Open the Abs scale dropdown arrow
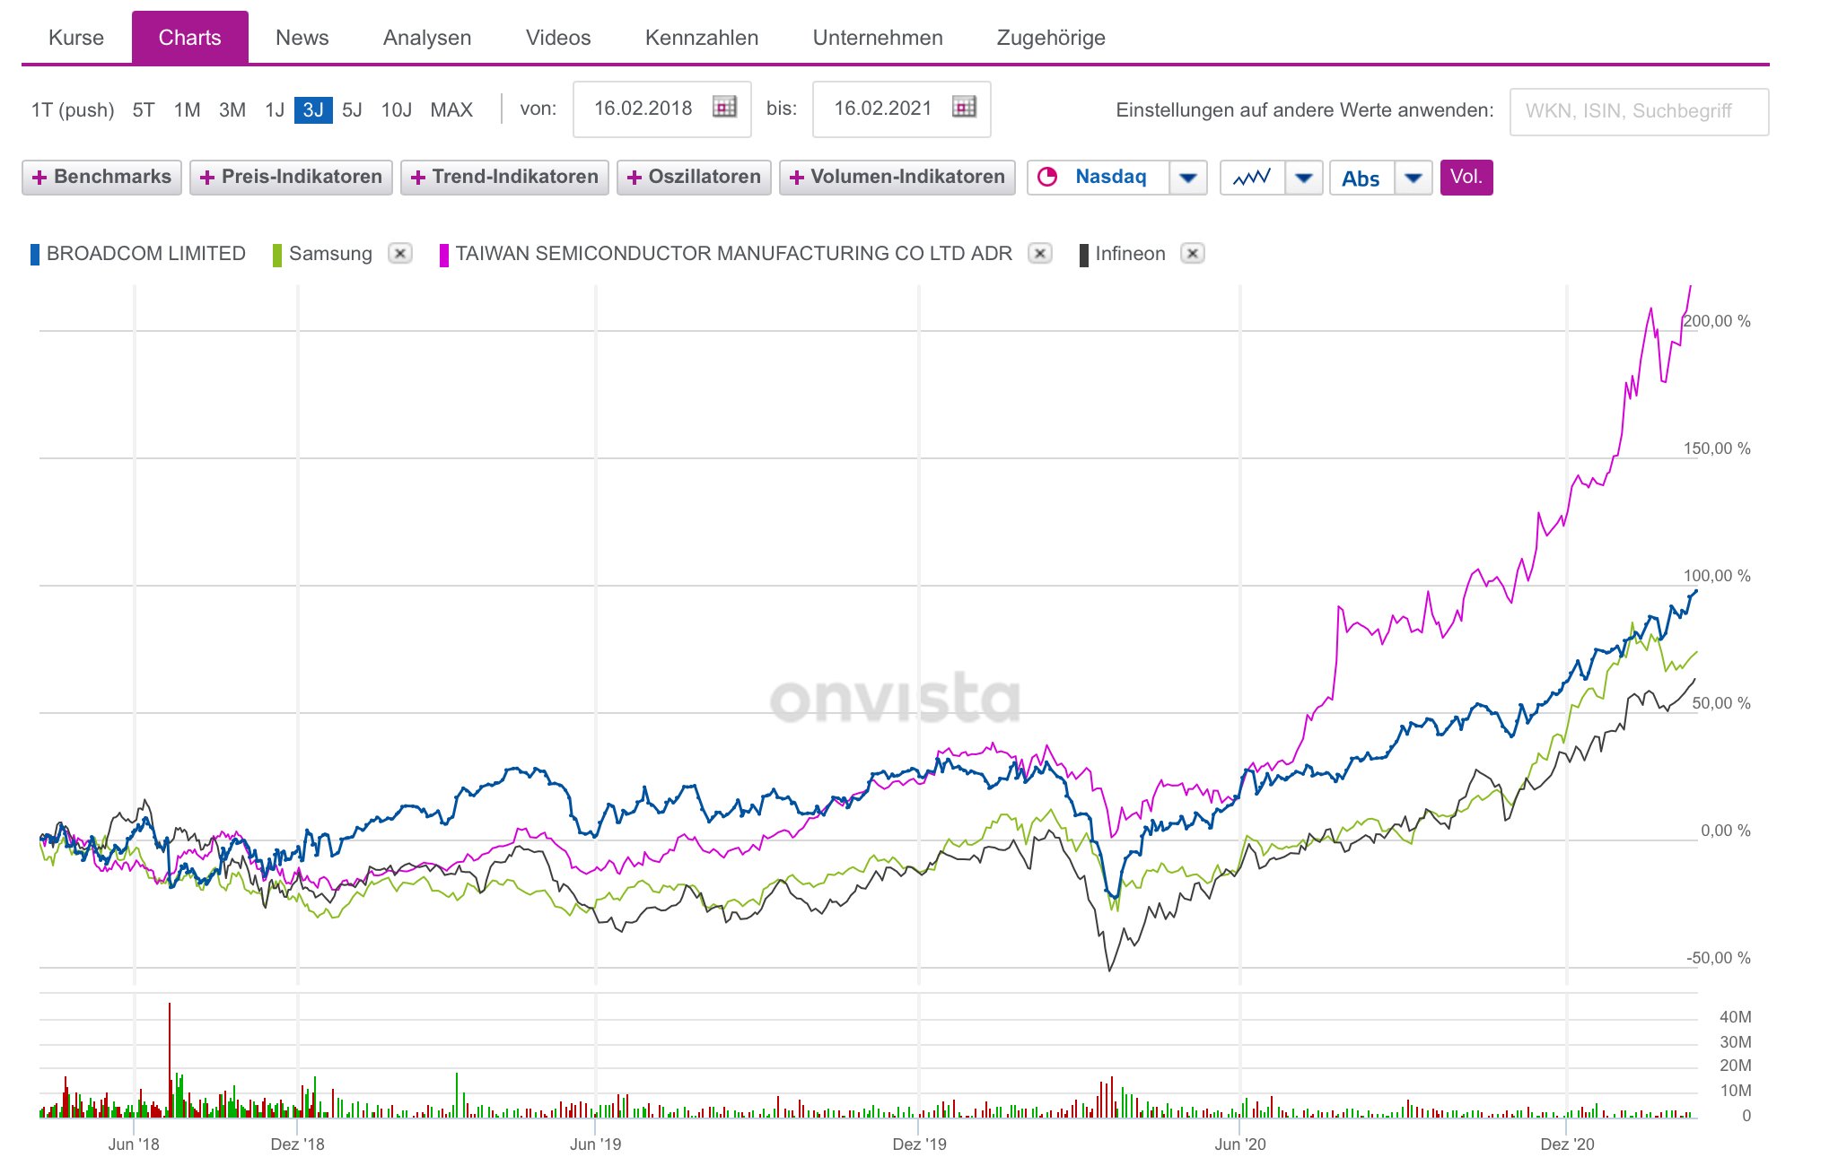The height and width of the screenshot is (1166, 1838). [x=1413, y=178]
